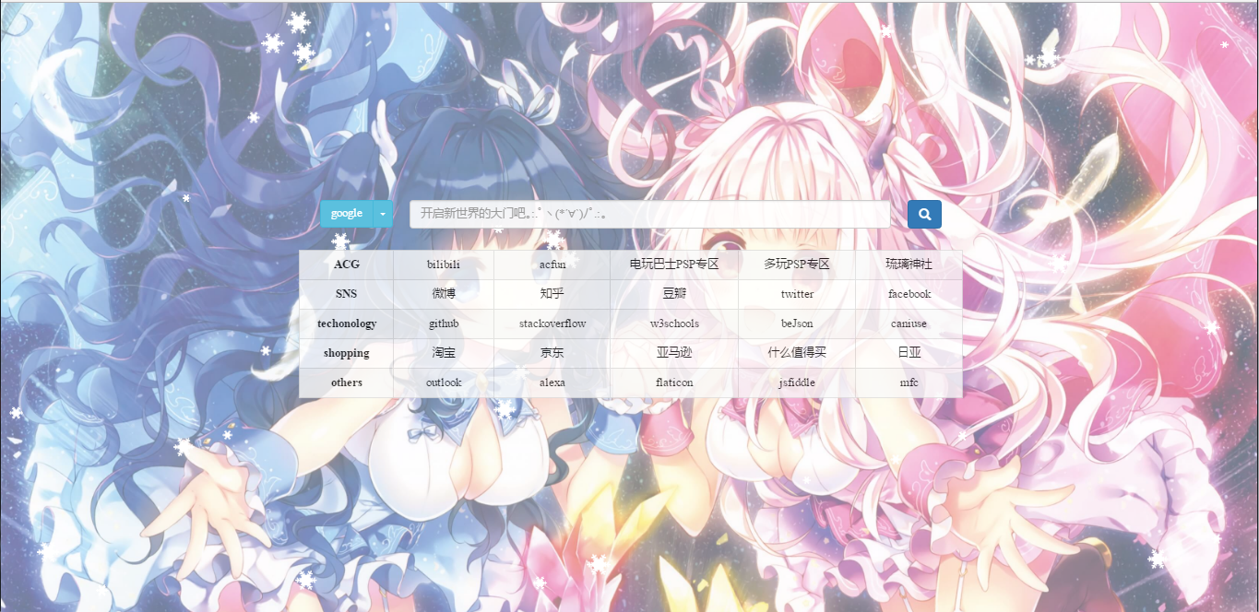Visit w3schools link
This screenshot has width=1259, height=612.
pos(674,324)
